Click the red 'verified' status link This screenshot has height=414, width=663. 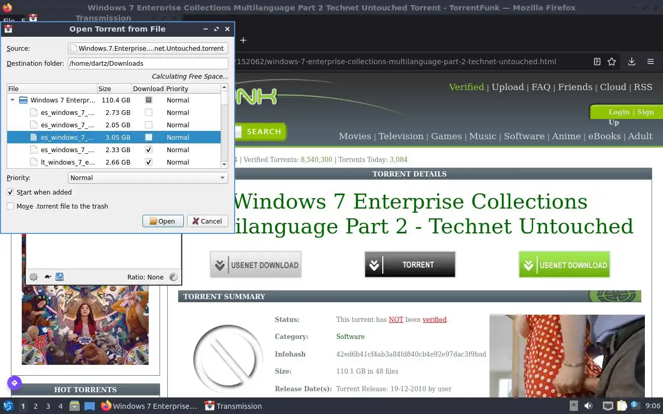click(435, 319)
